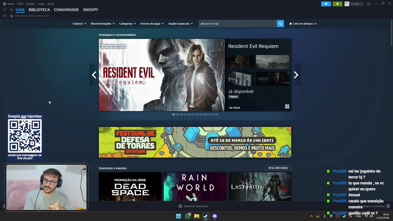The image size is (393, 221).
Task: Click the NA LISTA DE DESEJOS badge
Action: 112,46
